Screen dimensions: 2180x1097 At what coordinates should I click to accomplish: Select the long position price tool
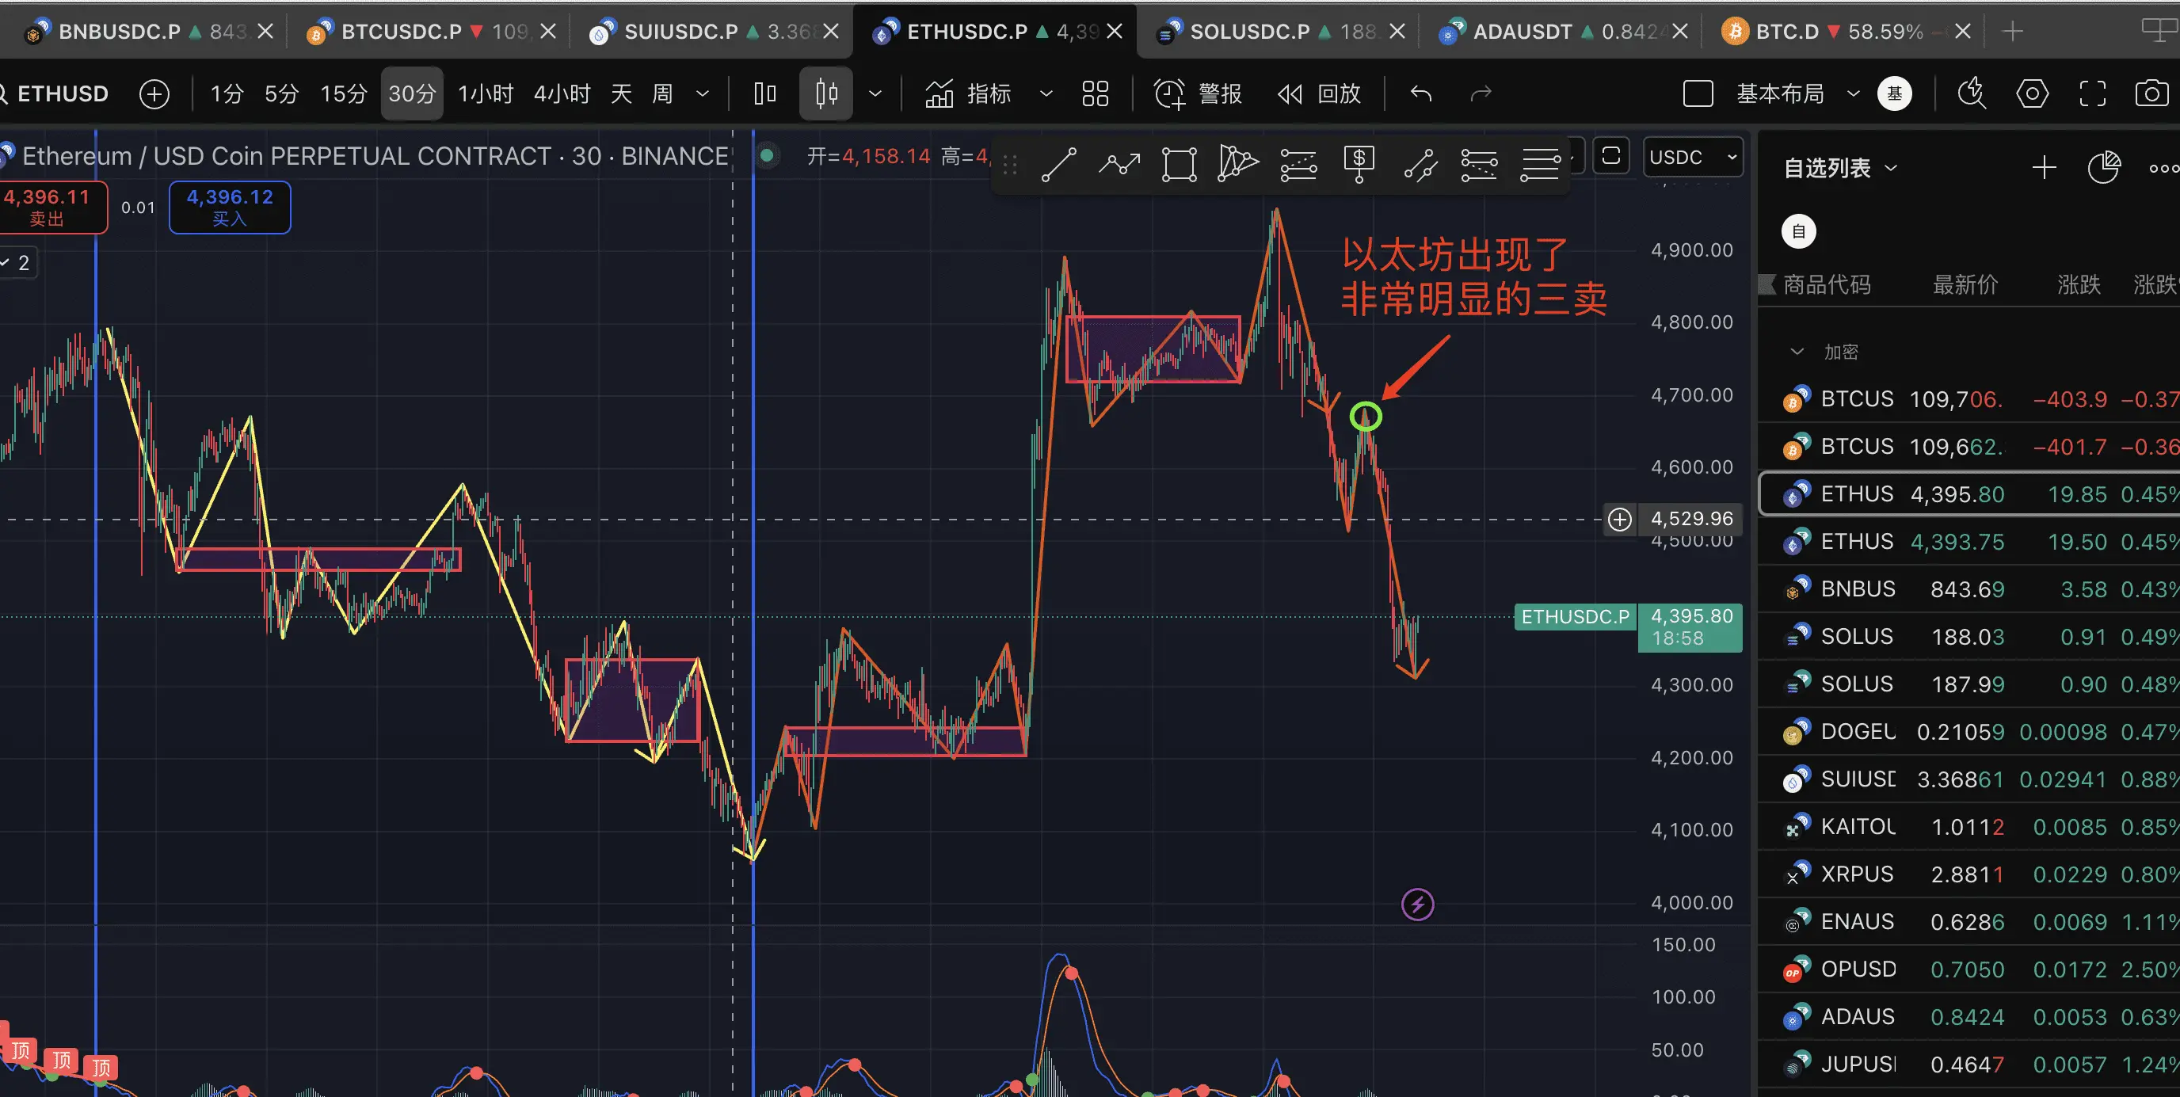point(1359,164)
